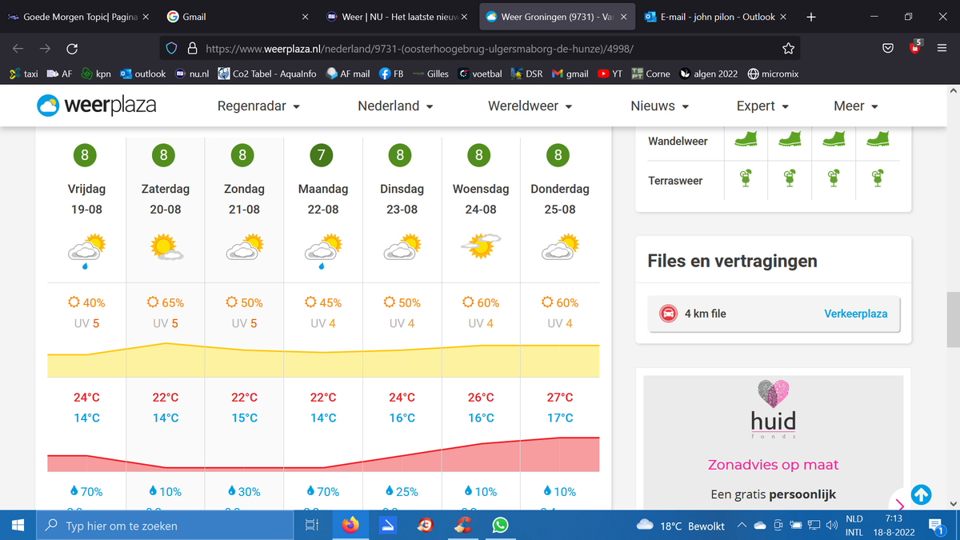Click the Zaterdag 65% sunshine value

(166, 302)
